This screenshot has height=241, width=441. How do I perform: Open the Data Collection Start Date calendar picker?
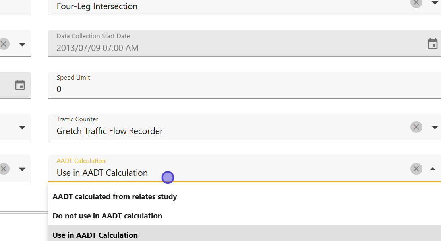433,44
